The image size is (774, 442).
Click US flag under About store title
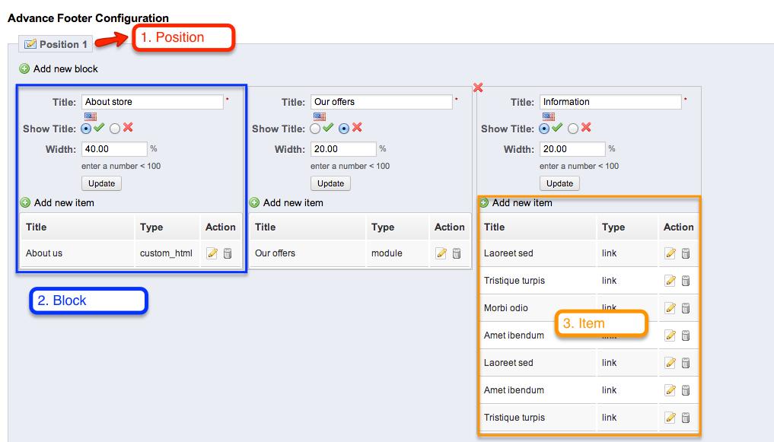pyautogui.click(x=91, y=117)
